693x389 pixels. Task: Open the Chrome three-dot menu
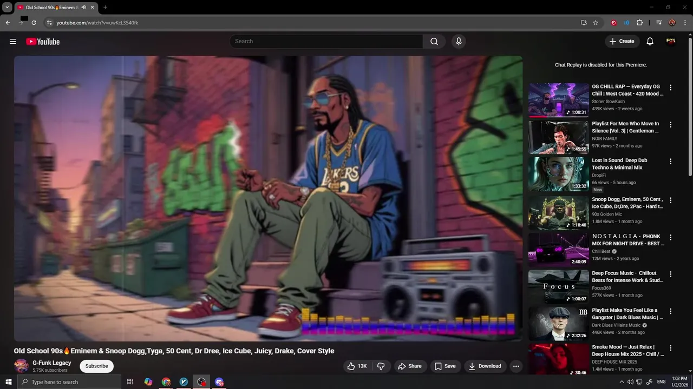[x=684, y=23]
